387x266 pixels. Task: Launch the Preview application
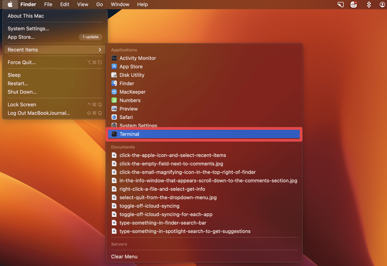click(128, 109)
